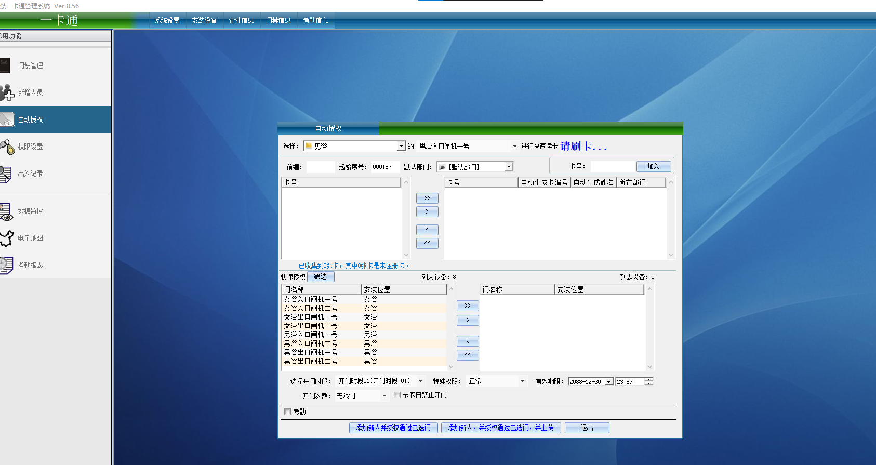Enable the 节假日禁止开门 checkbox
This screenshot has height=465, width=876.
tap(397, 395)
